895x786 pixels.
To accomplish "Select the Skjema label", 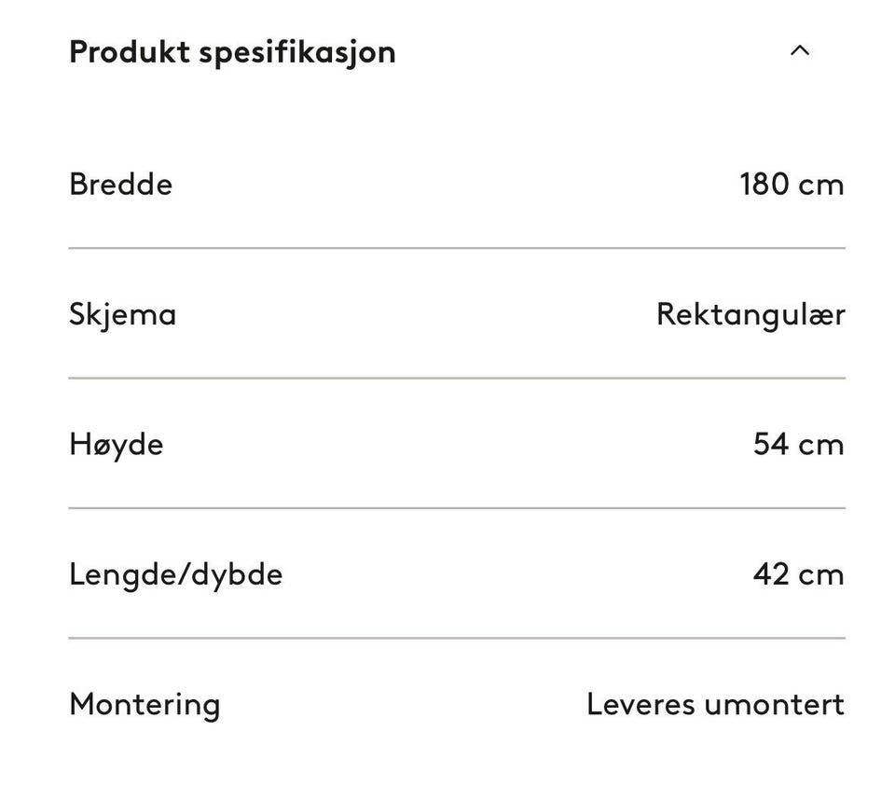I will (122, 314).
